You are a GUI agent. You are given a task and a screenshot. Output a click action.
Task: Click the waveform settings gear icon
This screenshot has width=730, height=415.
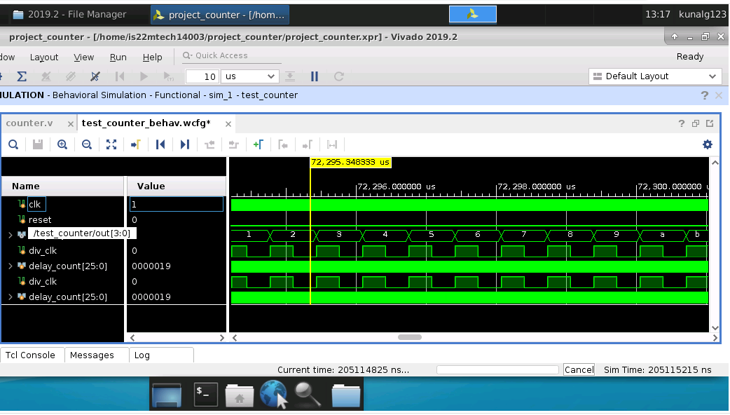[x=708, y=144]
